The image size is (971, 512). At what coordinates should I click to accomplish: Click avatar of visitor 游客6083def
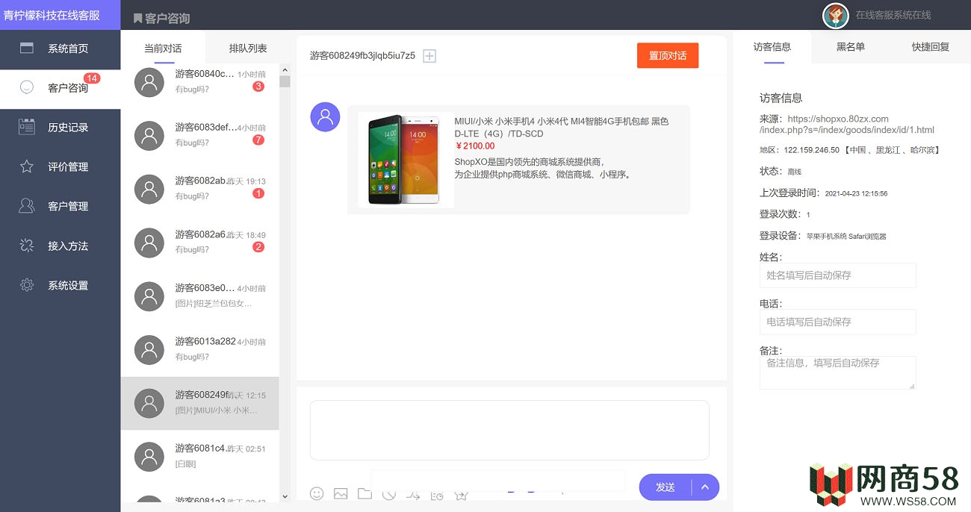[149, 135]
